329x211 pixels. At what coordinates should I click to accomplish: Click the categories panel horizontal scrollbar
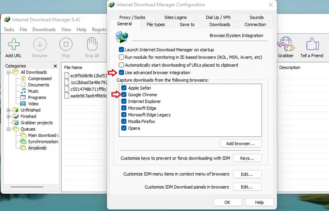point(27,187)
